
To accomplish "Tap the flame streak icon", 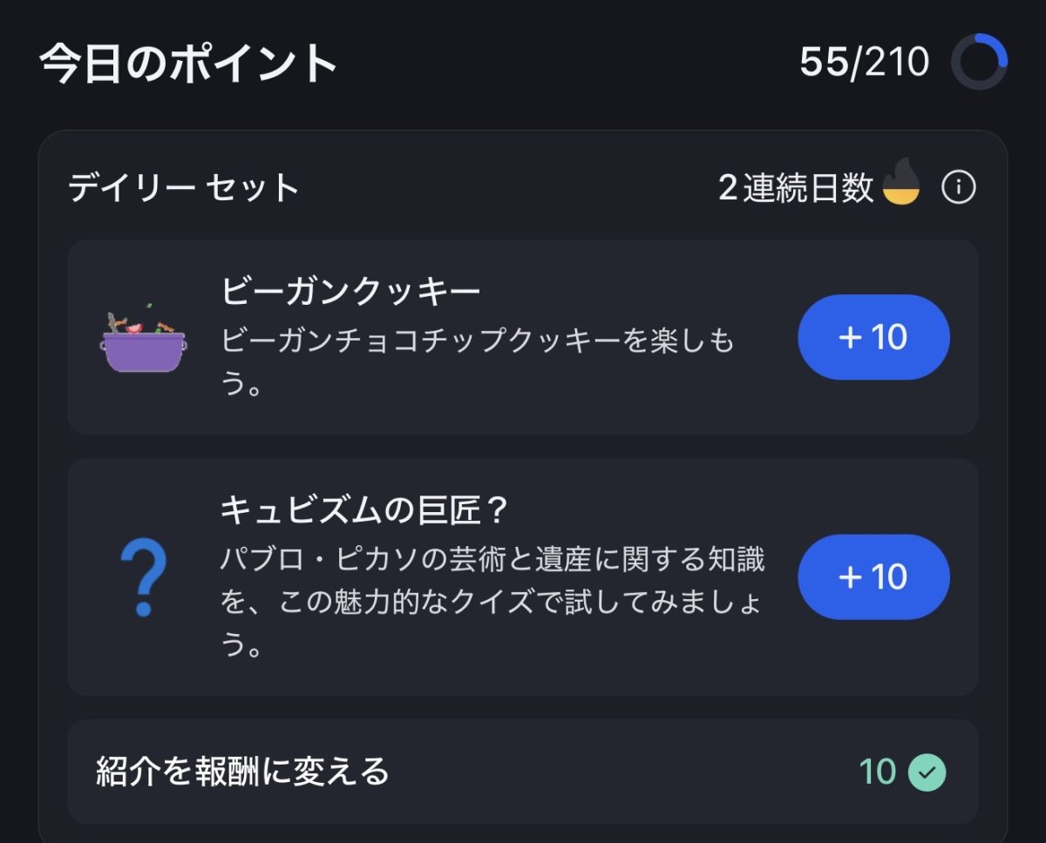I will [x=901, y=182].
